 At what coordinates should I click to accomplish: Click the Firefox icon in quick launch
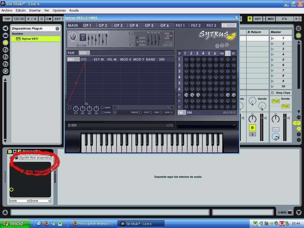tap(46, 224)
